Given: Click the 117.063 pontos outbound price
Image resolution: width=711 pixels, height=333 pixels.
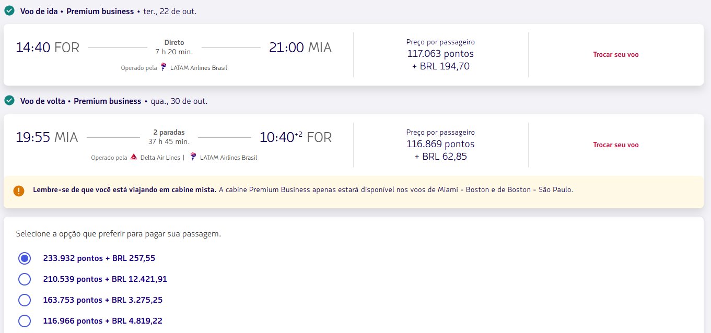Looking at the screenshot, I should 440,54.
